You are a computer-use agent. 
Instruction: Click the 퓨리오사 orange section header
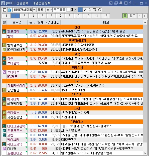[73, 68]
